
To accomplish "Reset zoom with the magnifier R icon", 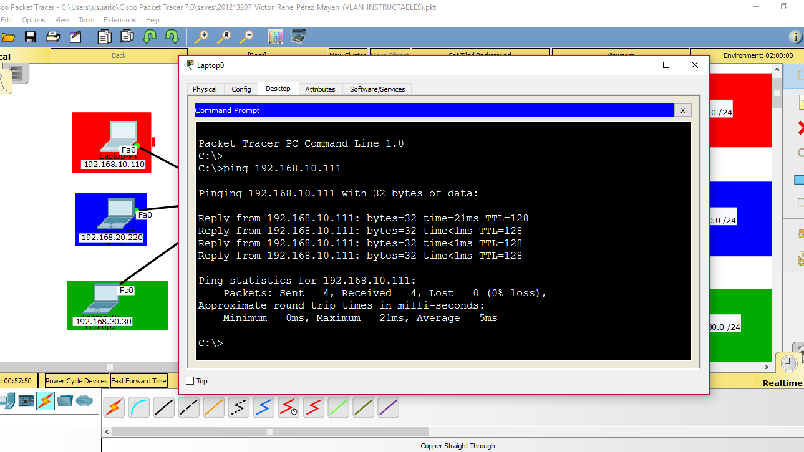I will 224,37.
